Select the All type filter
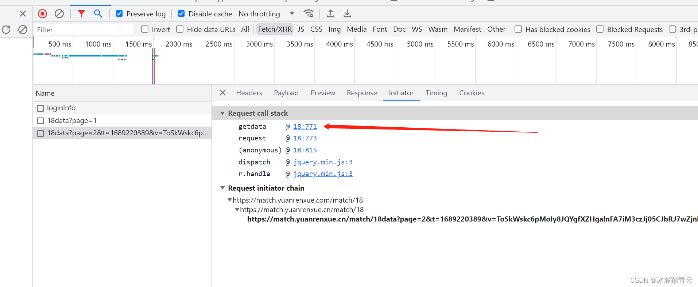Viewport: 698px width, 287px height. click(245, 29)
